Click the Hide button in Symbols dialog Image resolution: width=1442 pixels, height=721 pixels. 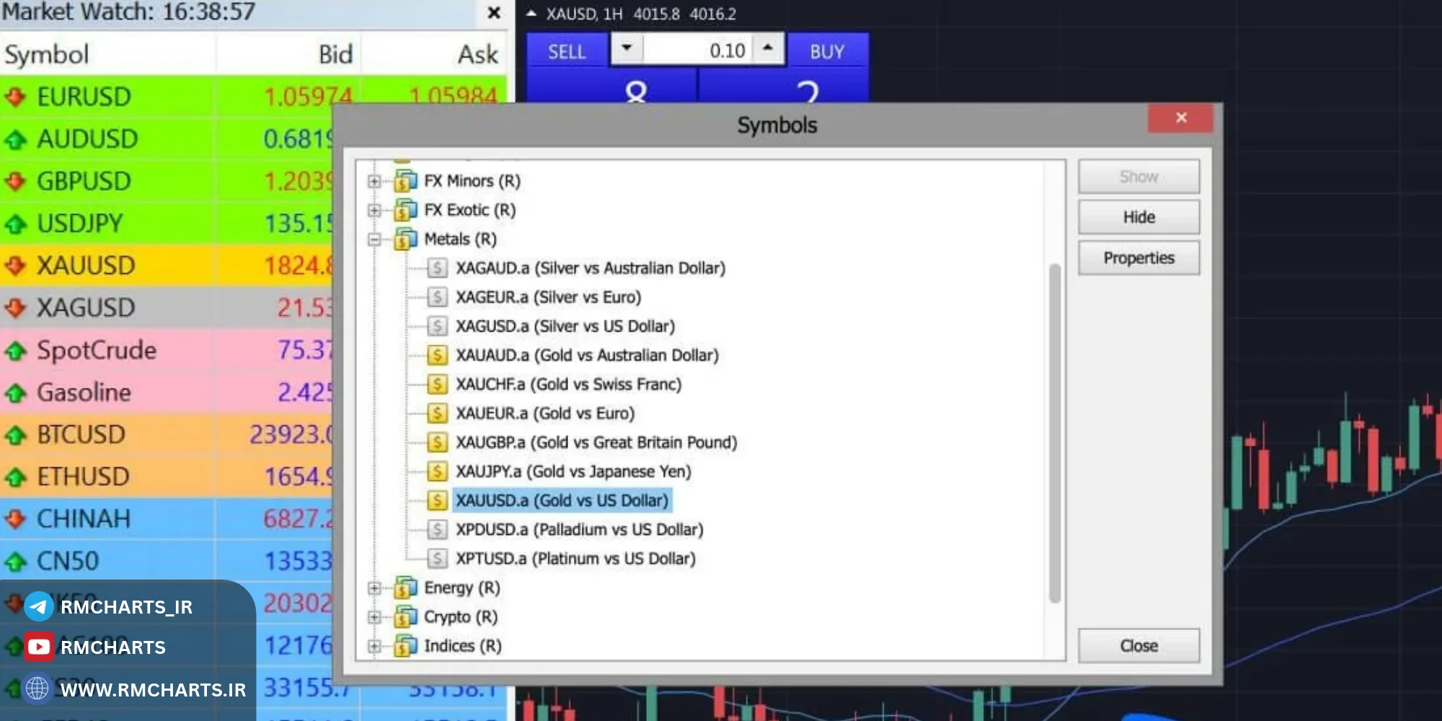[1138, 217]
